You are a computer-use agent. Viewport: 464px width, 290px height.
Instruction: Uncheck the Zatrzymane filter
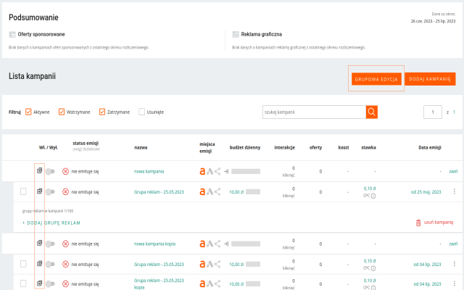(102, 112)
